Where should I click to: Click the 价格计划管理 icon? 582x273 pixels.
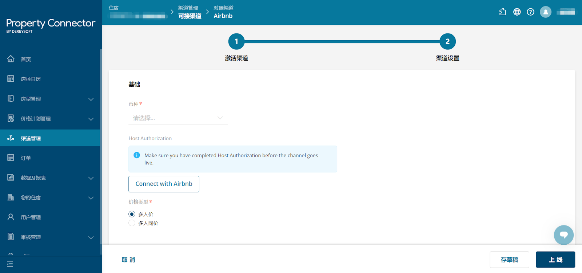[x=11, y=118]
